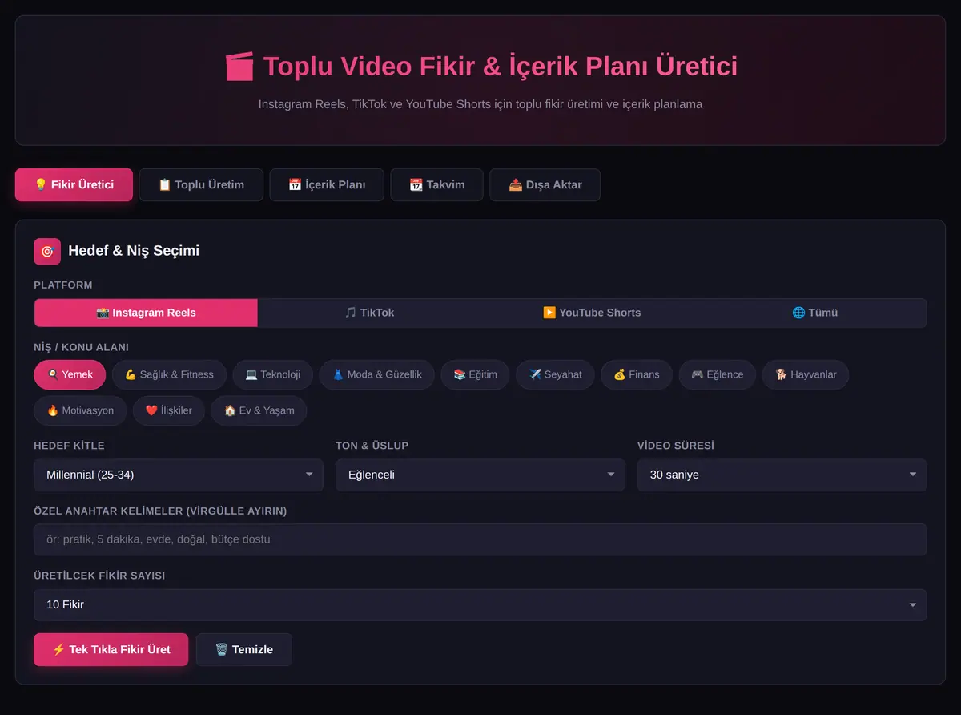
Task: Select Moda & Güzellik niche
Action: pyautogui.click(x=376, y=374)
